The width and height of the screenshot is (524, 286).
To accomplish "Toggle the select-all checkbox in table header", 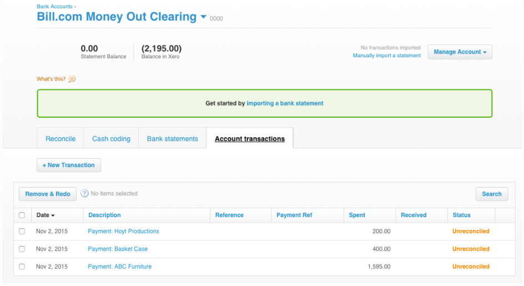I will pyautogui.click(x=22, y=215).
